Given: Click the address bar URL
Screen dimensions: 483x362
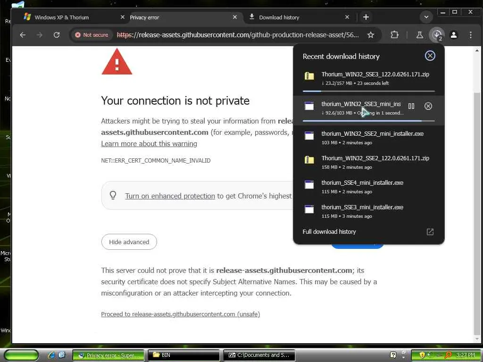Looking at the screenshot, I should [238, 35].
